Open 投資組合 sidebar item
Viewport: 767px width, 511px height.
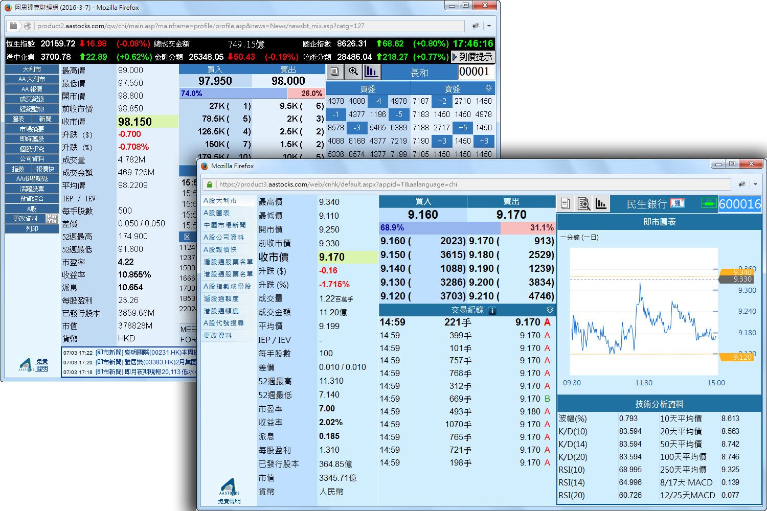pyautogui.click(x=32, y=199)
